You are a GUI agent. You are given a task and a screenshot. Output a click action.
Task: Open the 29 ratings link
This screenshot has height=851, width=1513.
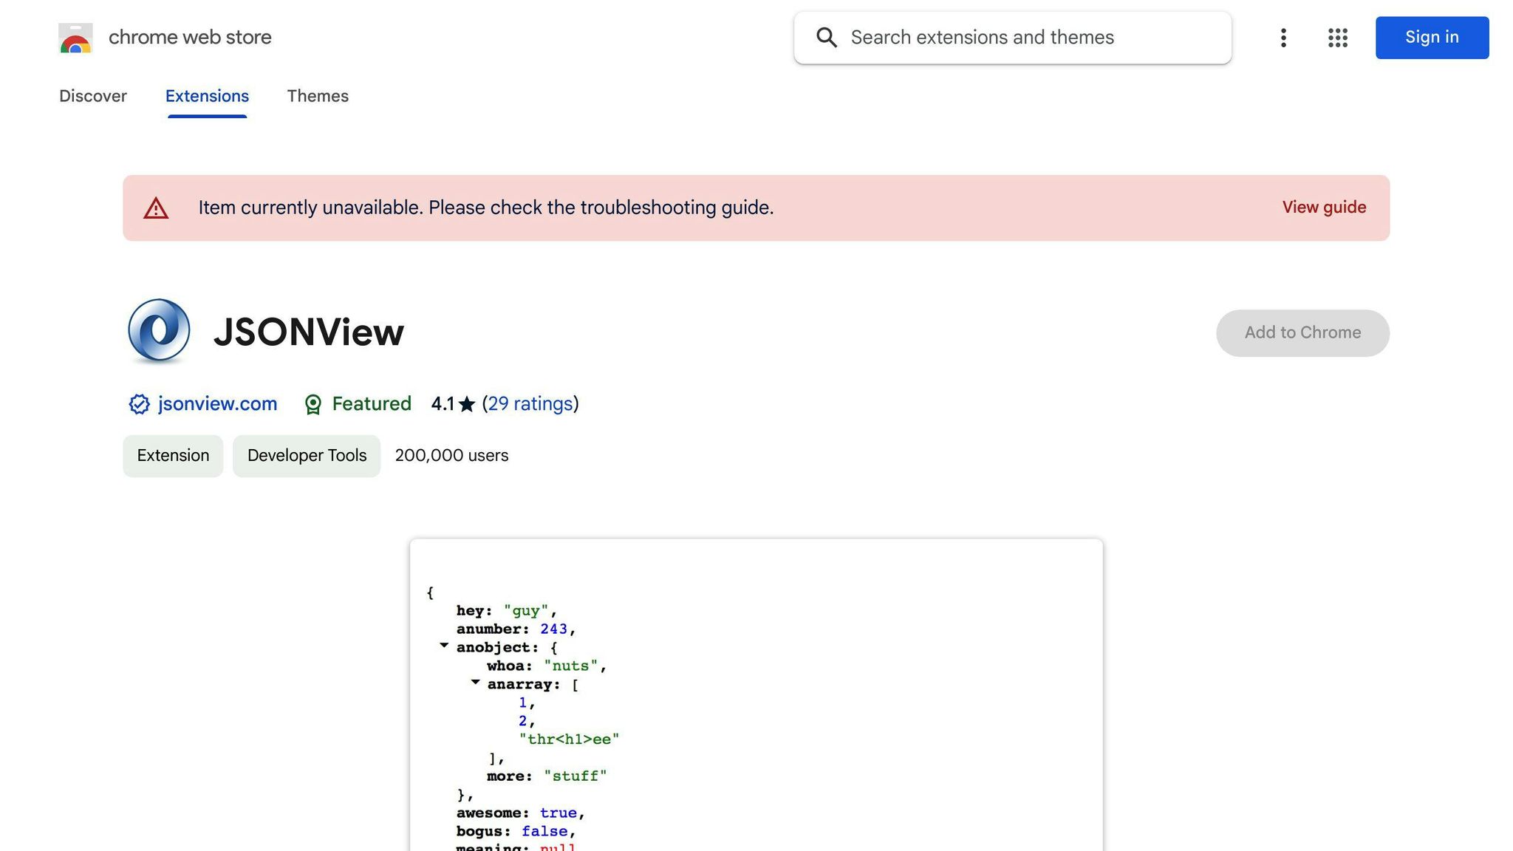pyautogui.click(x=530, y=404)
